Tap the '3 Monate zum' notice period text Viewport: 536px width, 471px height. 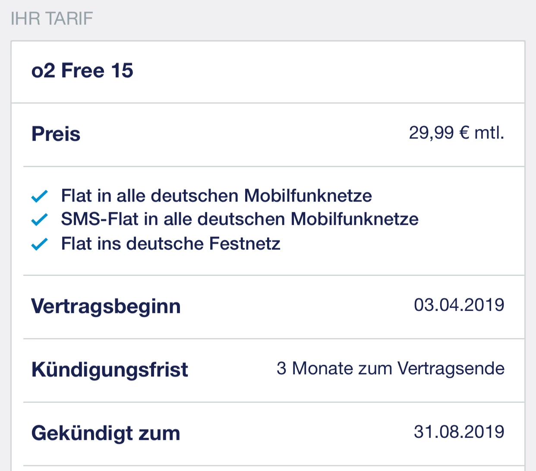click(334, 369)
